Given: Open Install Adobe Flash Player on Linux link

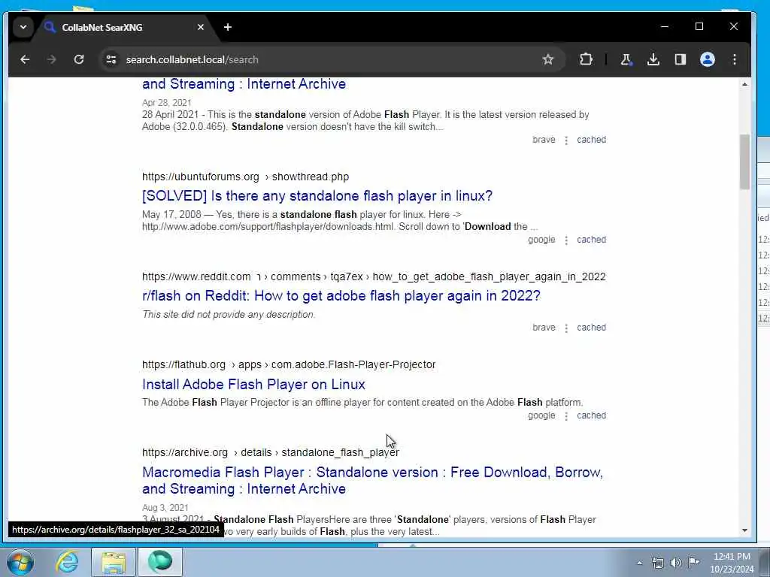Looking at the screenshot, I should (x=253, y=384).
